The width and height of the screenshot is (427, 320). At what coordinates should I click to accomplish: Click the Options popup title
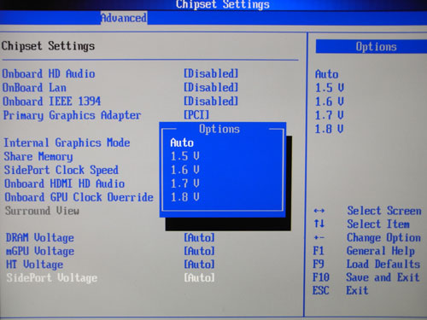pos(219,129)
